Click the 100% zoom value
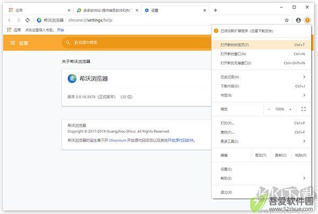 (x=279, y=109)
